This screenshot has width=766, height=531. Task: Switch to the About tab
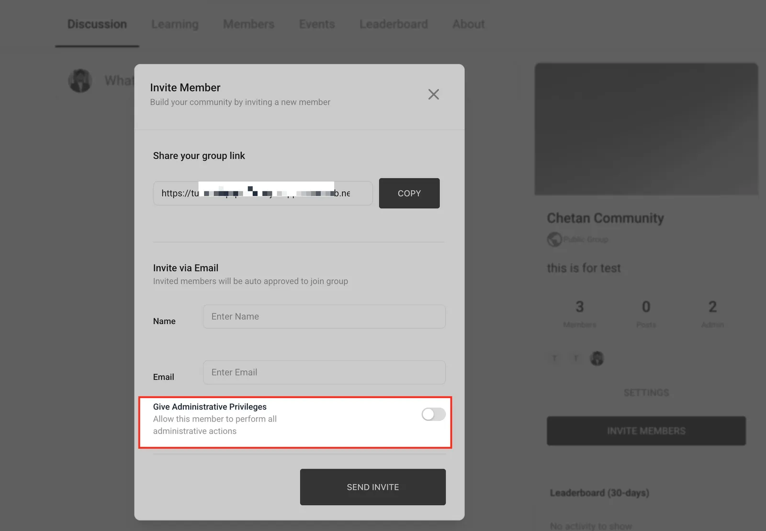[x=468, y=24]
